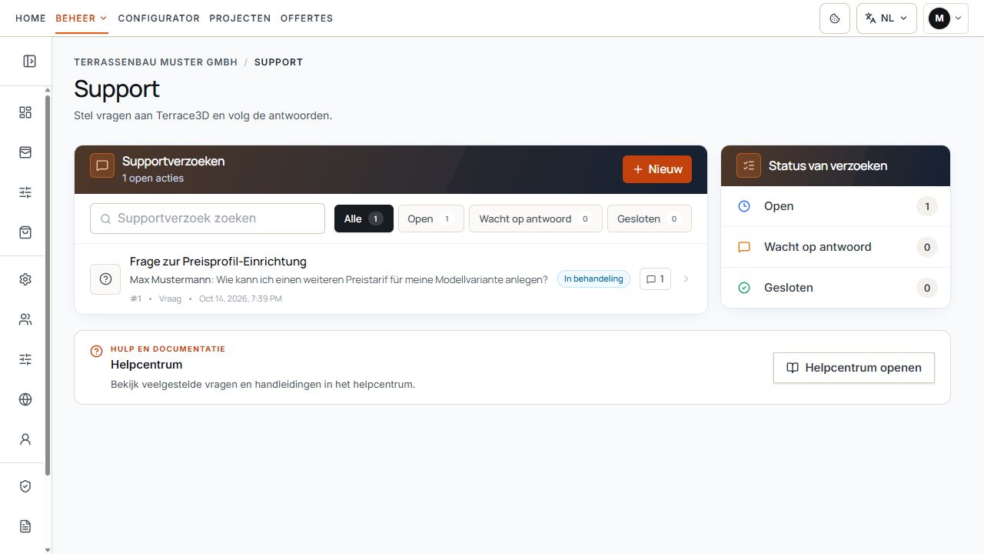Select the Open filter tab
This screenshot has height=554, width=984.
point(431,219)
